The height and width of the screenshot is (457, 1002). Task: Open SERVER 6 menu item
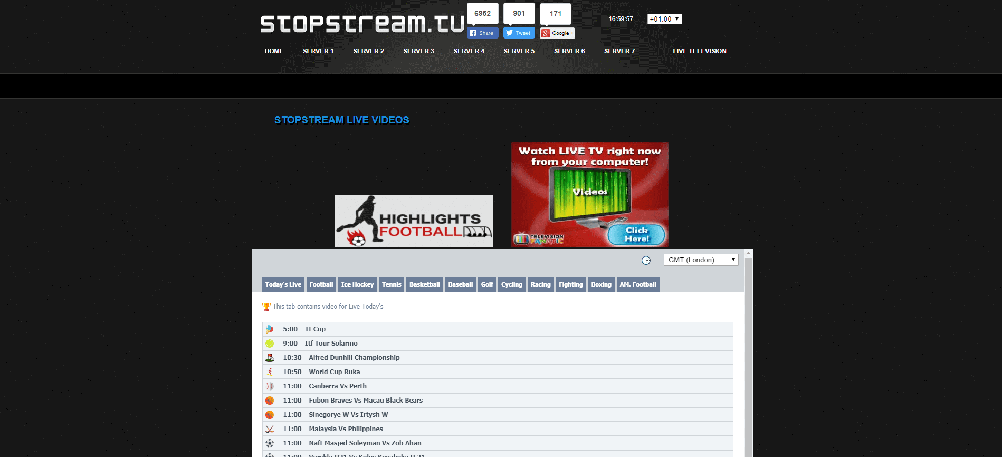569,51
